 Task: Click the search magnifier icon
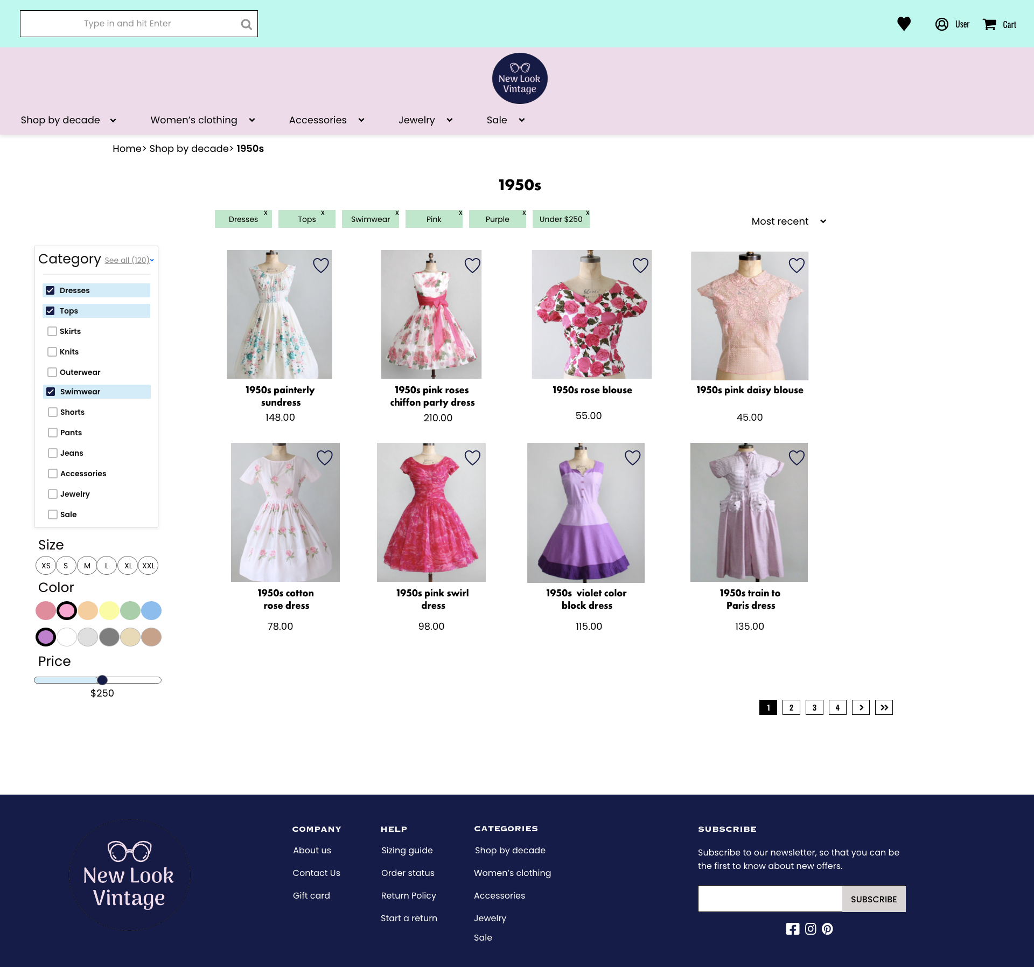(246, 24)
